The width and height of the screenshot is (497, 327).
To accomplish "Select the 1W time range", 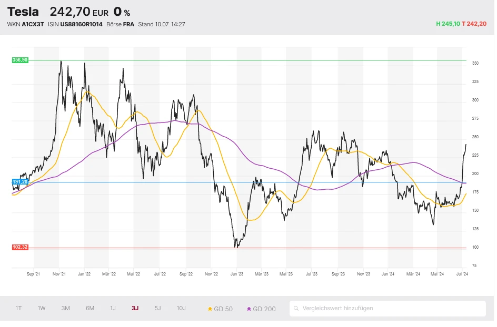I will 42,309.
